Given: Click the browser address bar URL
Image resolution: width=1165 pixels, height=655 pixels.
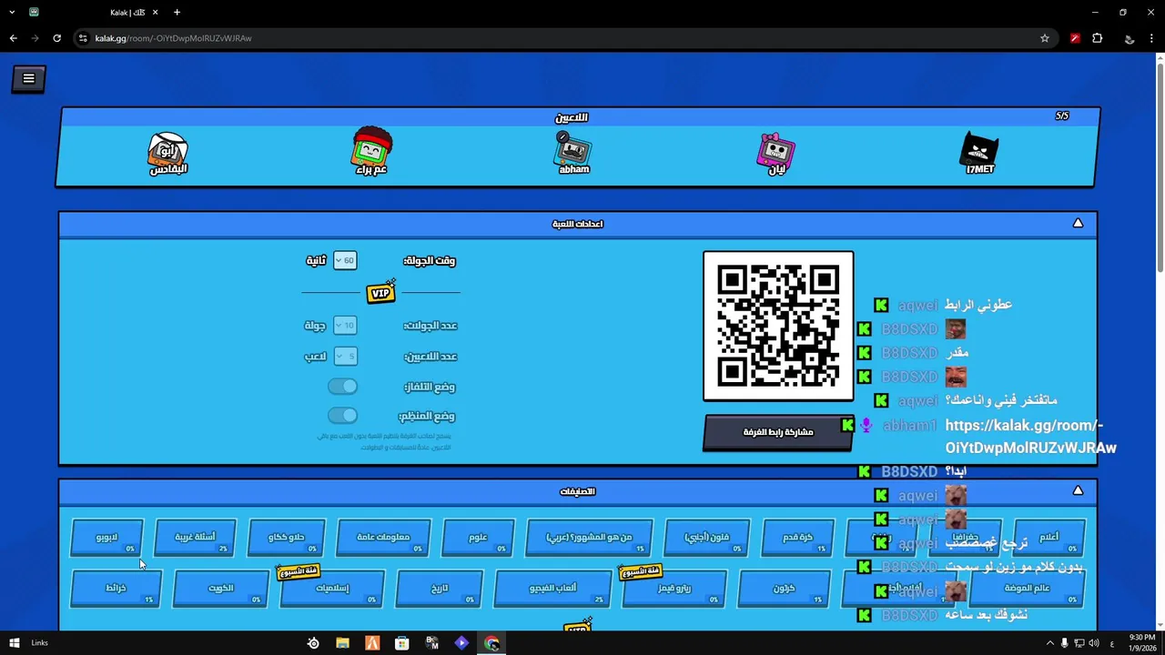Looking at the screenshot, I should tap(173, 38).
